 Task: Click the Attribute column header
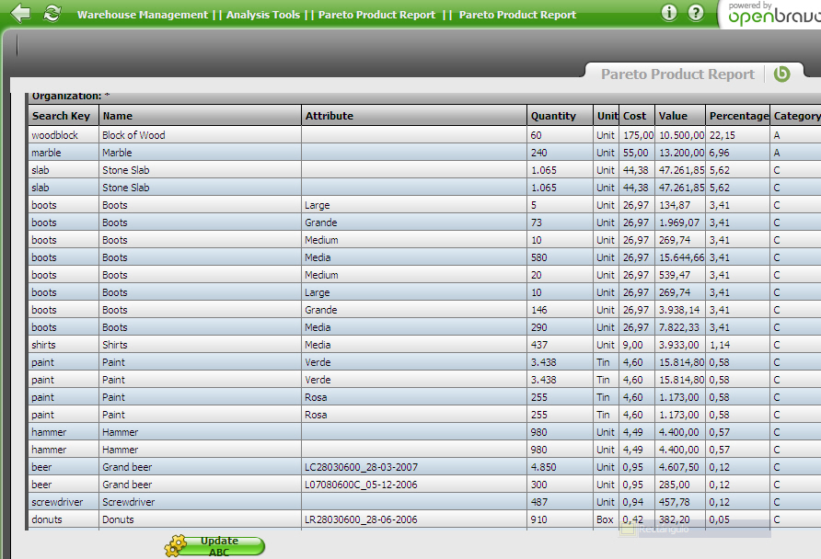tap(329, 116)
